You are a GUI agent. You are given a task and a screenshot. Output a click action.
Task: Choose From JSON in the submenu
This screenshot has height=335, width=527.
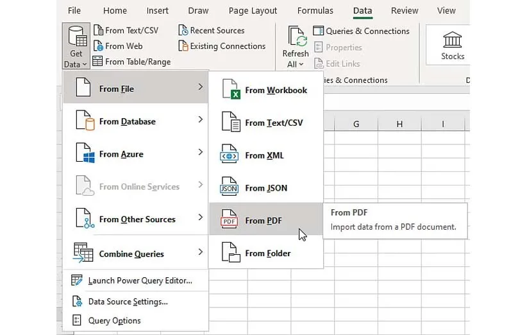[x=265, y=188]
